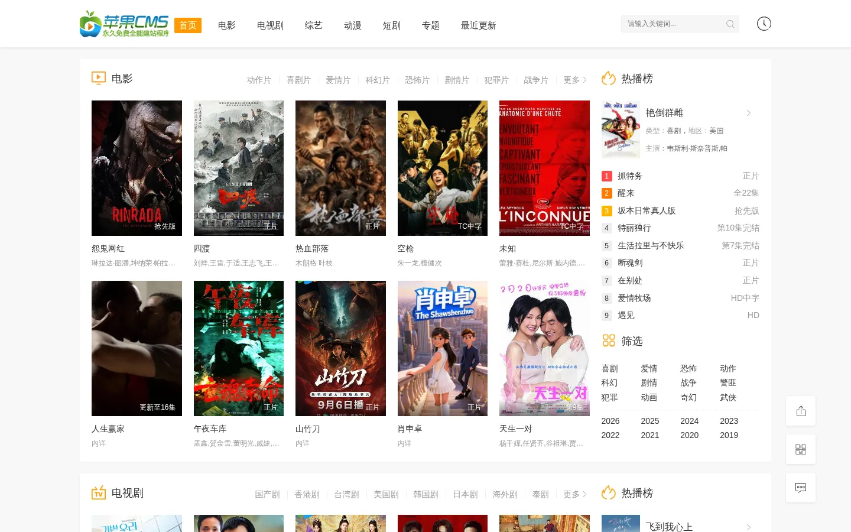
Task: Filter by 喜剧 genre
Action: tap(609, 368)
